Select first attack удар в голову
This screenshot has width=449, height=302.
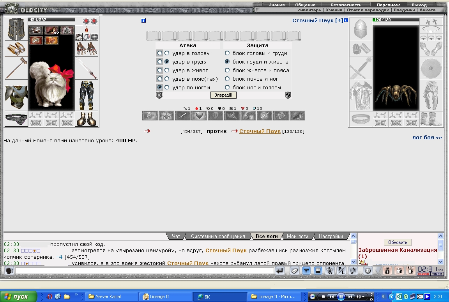(x=160, y=53)
